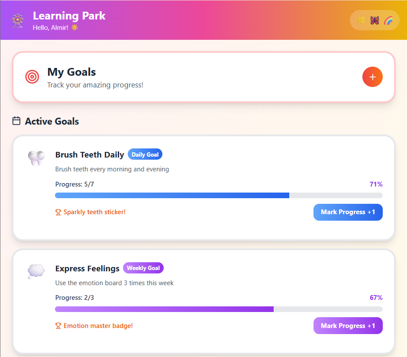Click the ferris wheel Learning Park icon
This screenshot has width=407, height=357.
pyautogui.click(x=17, y=20)
